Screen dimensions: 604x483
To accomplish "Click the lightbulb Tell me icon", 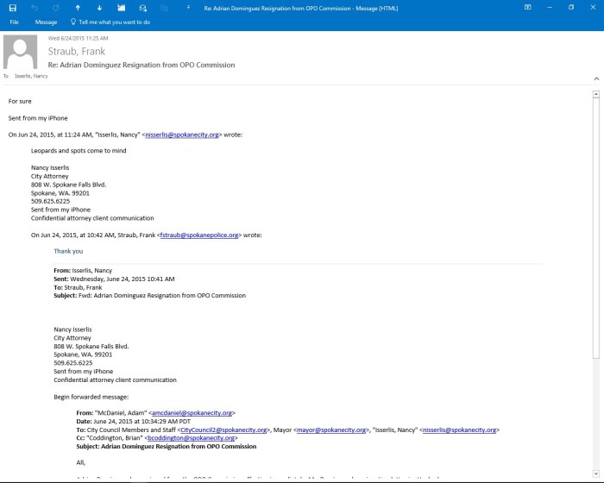I will coord(72,22).
